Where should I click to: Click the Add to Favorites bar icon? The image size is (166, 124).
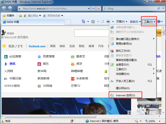point(20,16)
